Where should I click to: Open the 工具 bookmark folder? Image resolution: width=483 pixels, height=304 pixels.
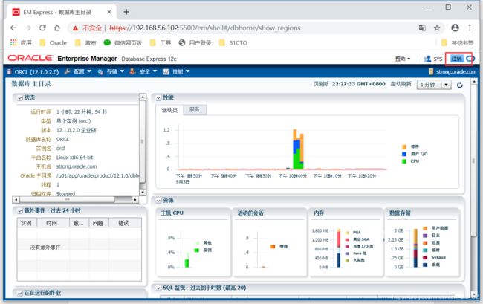[161, 43]
